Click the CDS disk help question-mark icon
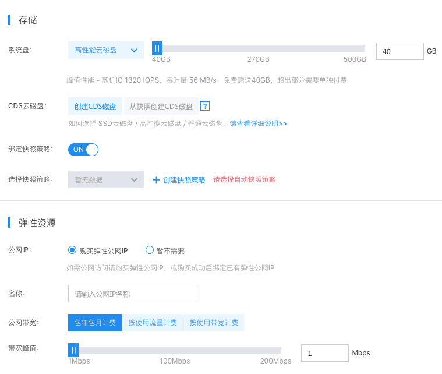442x374 pixels. (x=205, y=107)
